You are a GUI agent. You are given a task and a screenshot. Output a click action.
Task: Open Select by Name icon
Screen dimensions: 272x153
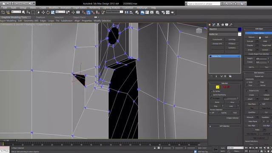(28, 12)
